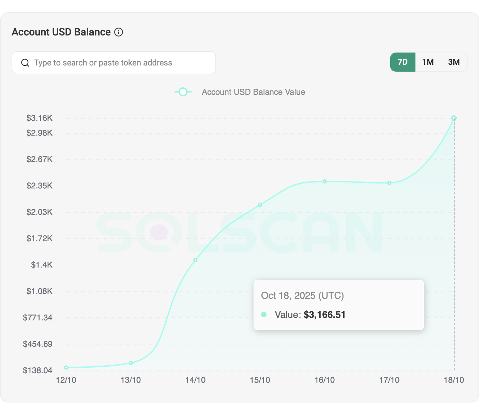Select the 7D time range tab
486x410 pixels.
coord(403,62)
